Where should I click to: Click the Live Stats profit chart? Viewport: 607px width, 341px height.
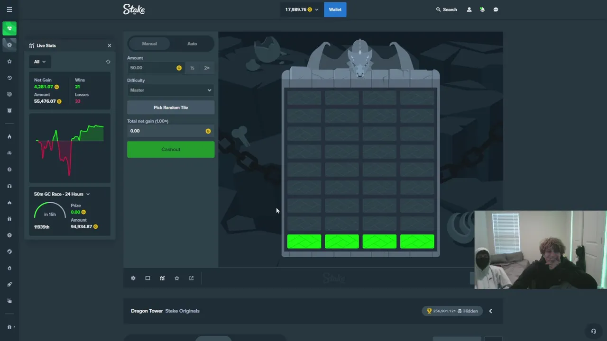tap(70, 148)
